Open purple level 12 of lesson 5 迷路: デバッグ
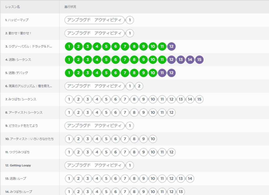 tap(171, 73)
